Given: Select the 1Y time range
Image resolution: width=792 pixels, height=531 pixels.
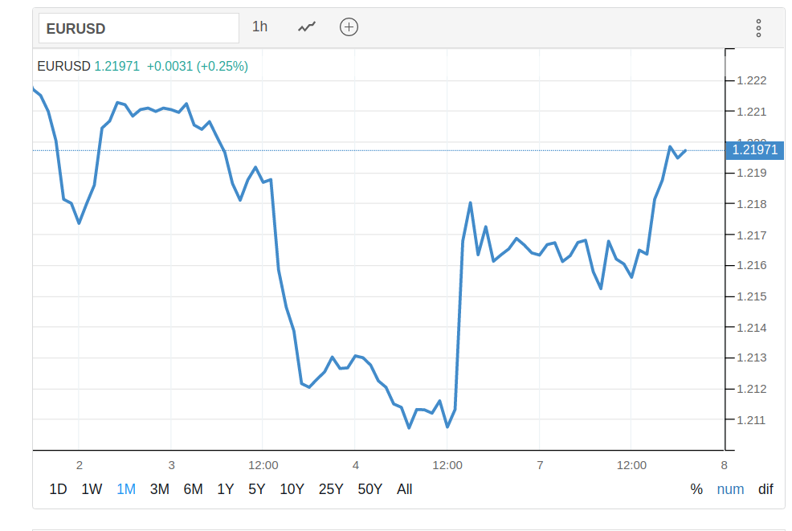Looking at the screenshot, I should coord(226,489).
